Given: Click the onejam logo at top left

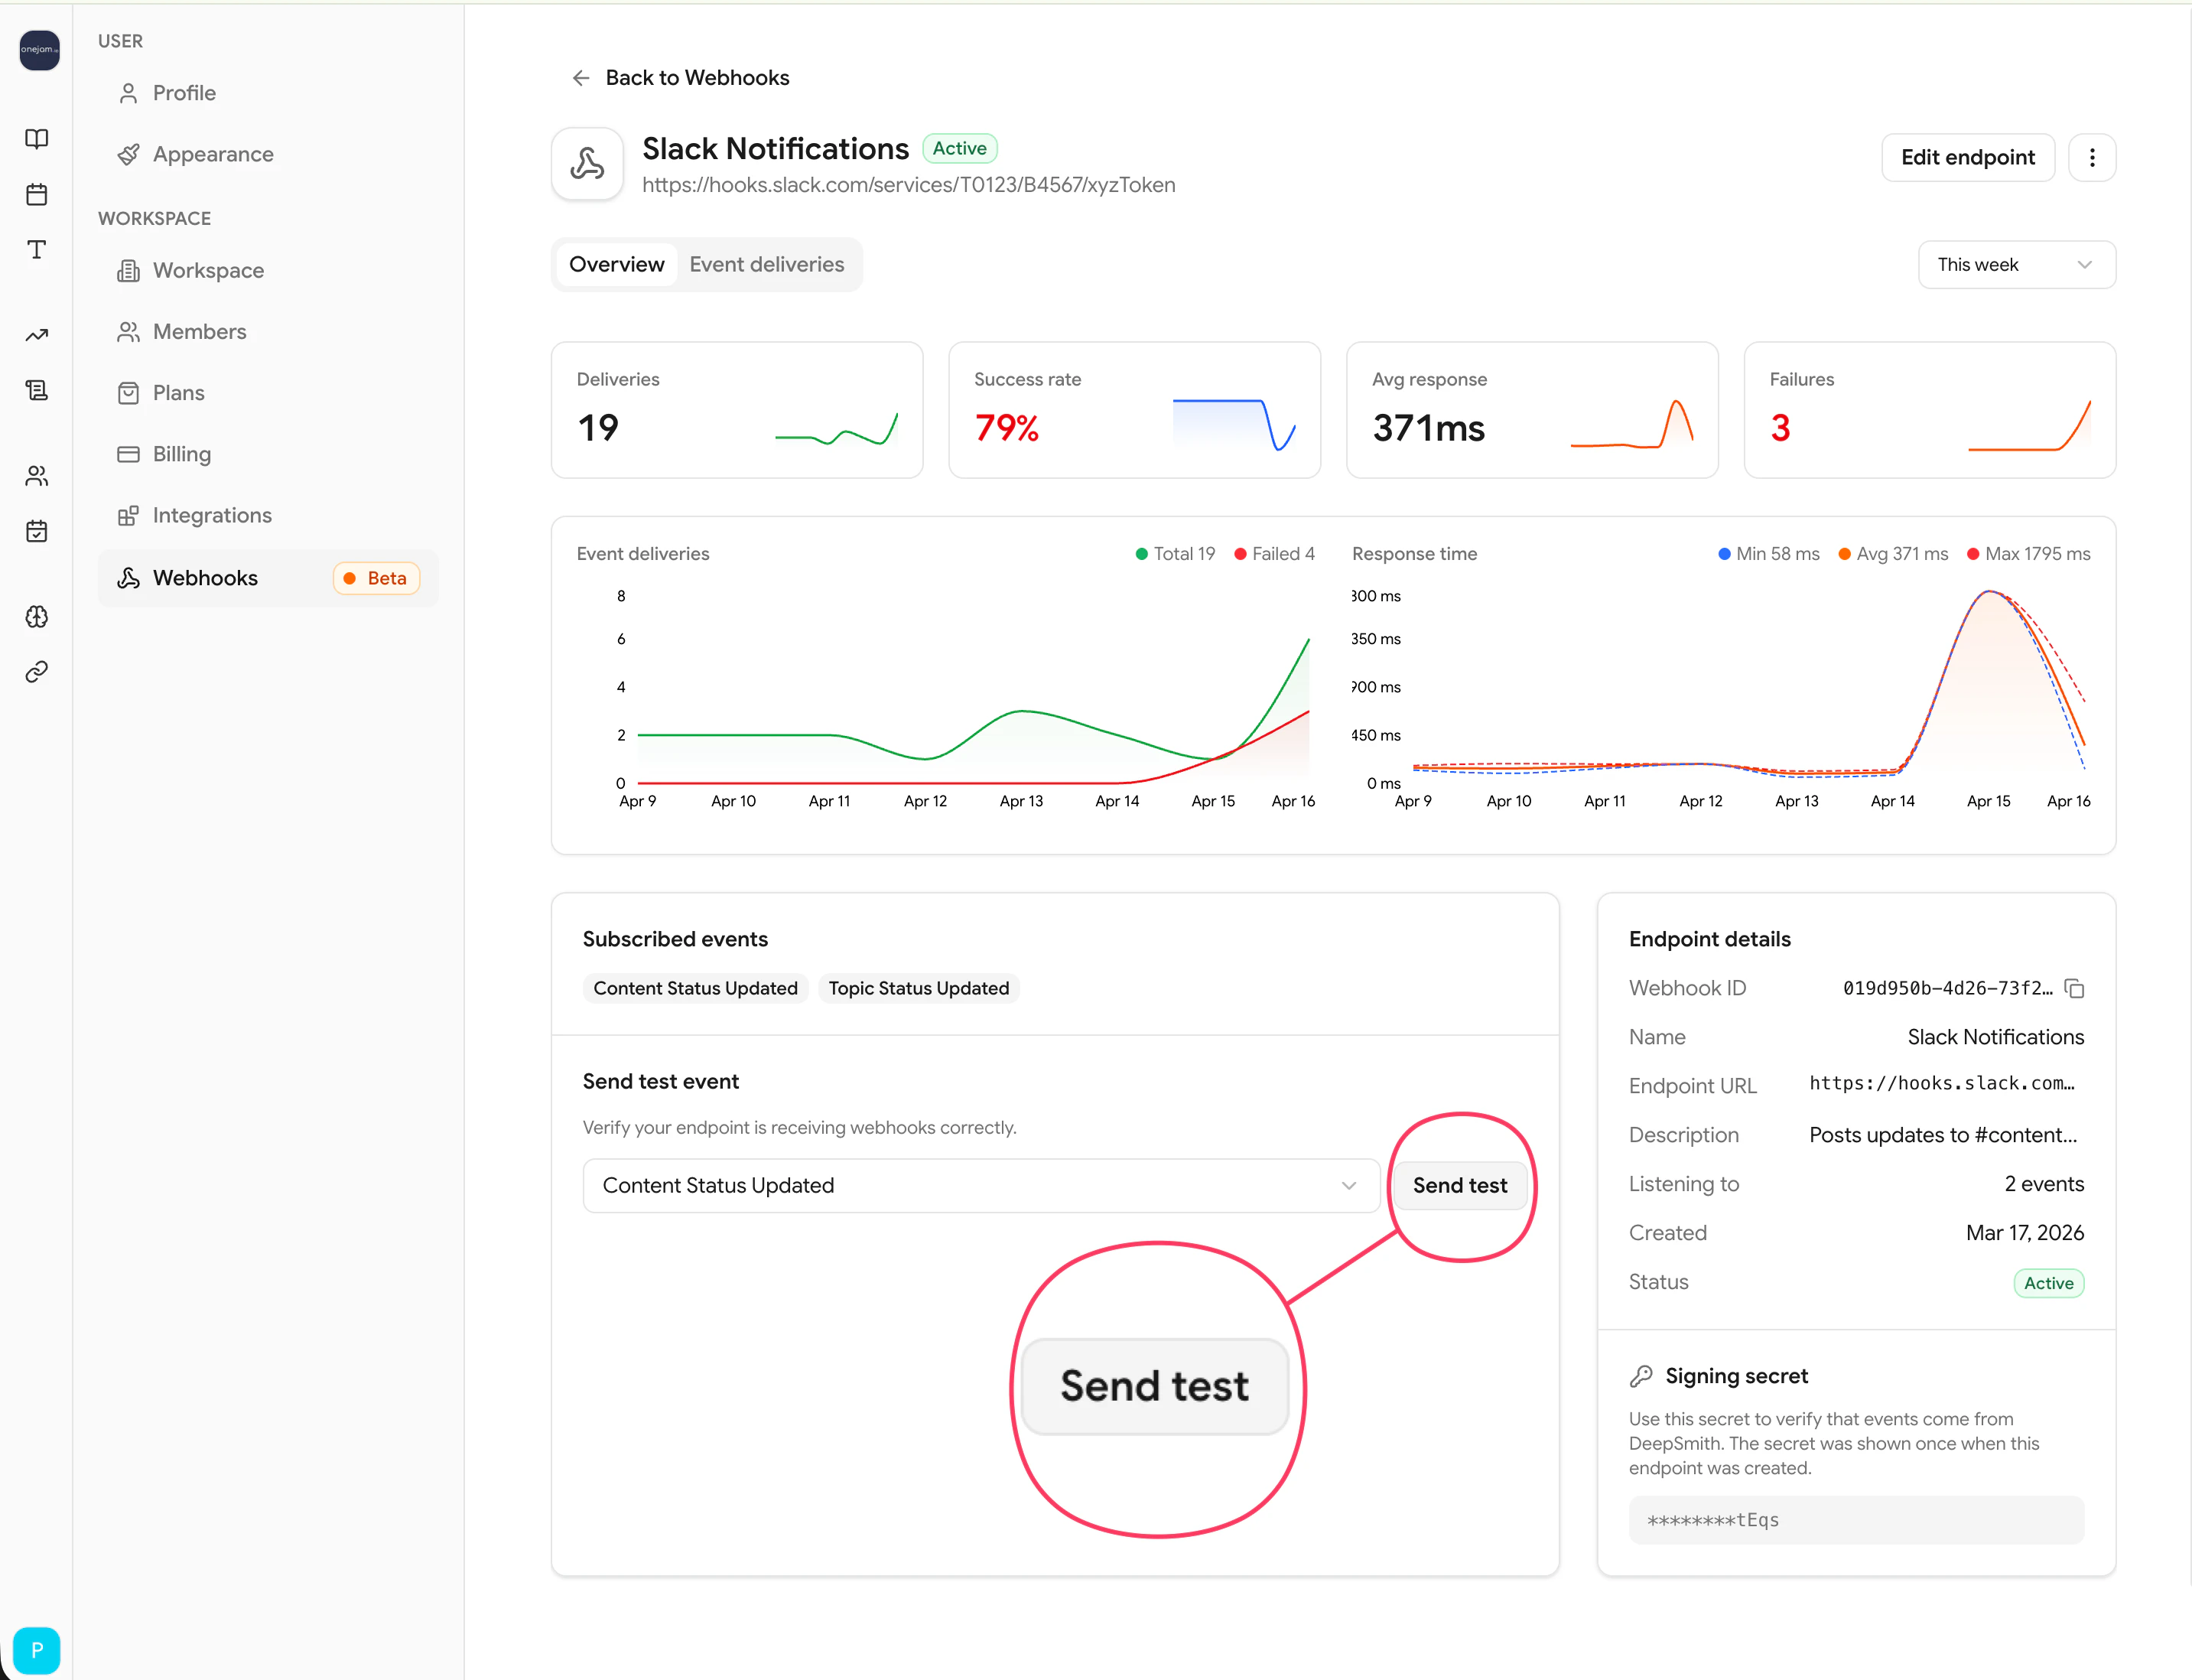Looking at the screenshot, I should [39, 49].
